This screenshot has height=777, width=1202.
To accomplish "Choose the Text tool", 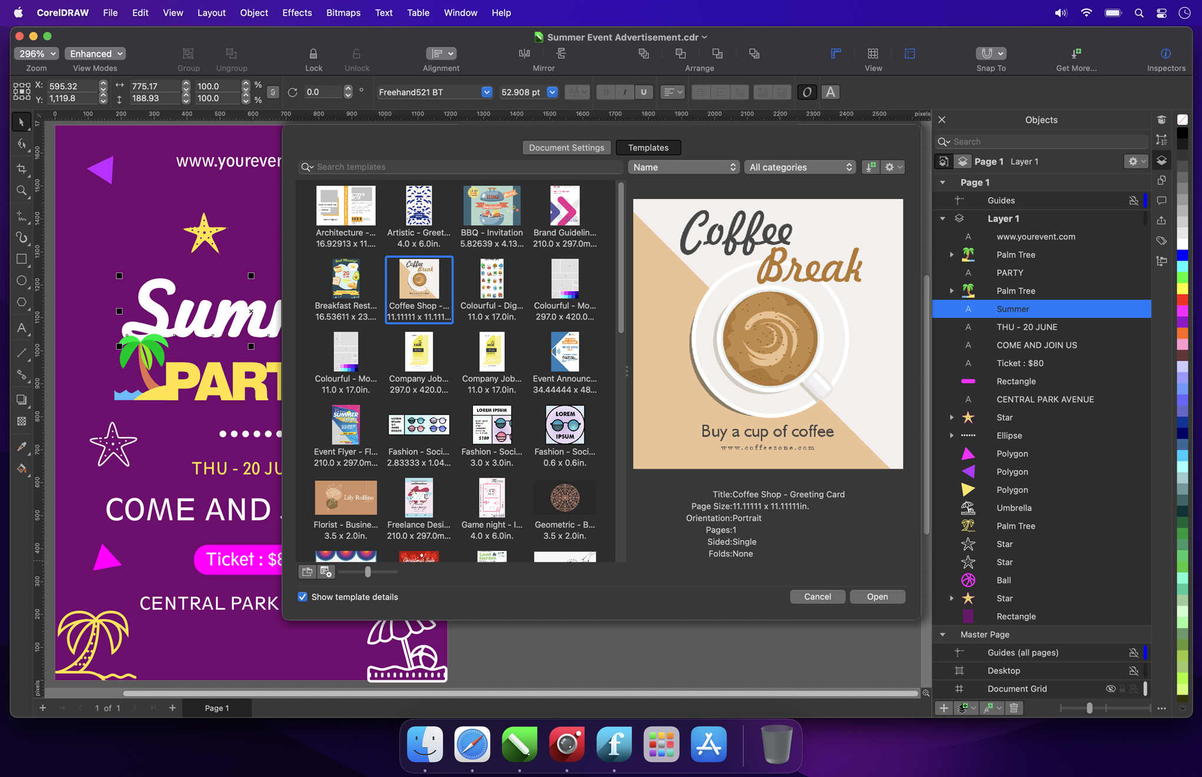I will (x=22, y=328).
